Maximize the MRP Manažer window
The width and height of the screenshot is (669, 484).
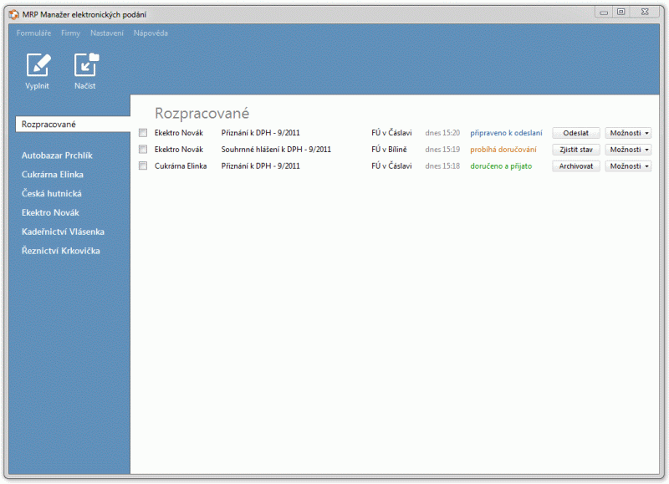(x=621, y=13)
